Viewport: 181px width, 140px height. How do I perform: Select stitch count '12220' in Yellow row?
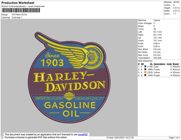click(150, 72)
